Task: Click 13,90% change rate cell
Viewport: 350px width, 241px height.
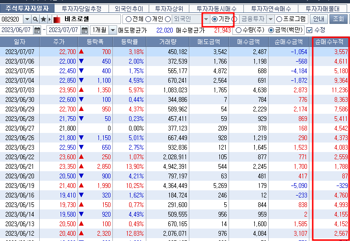Action: tap(135, 167)
